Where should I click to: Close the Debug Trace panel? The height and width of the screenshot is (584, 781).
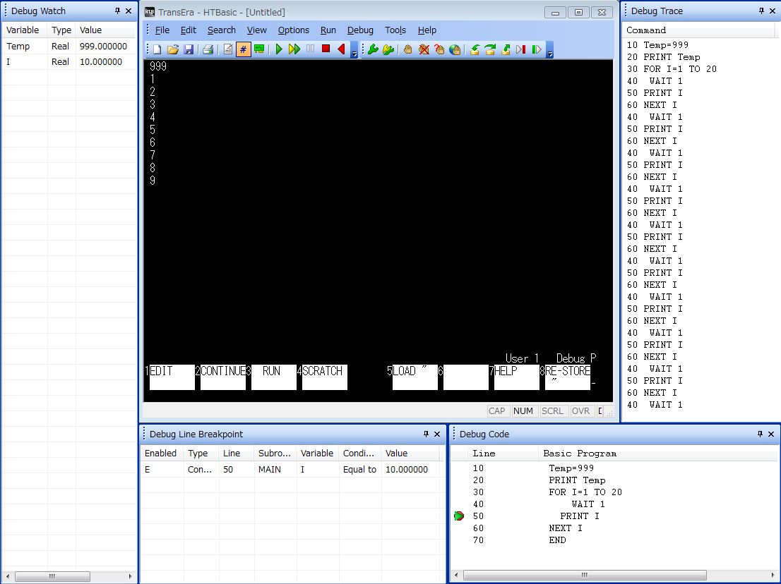coord(773,11)
